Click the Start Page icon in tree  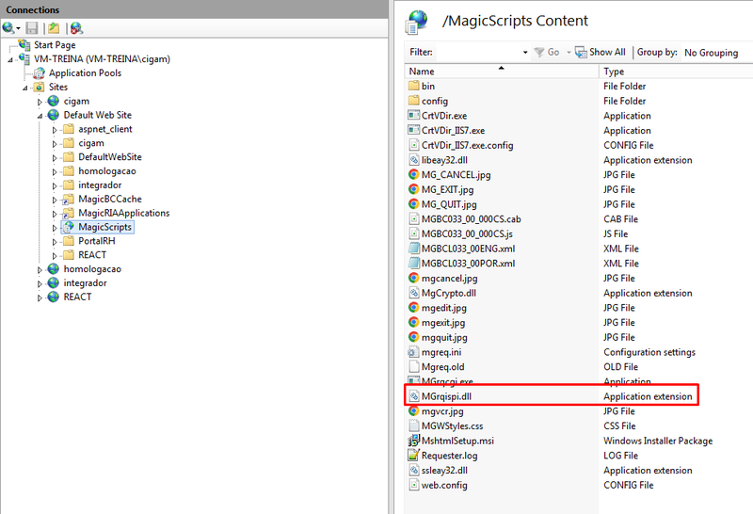24,44
